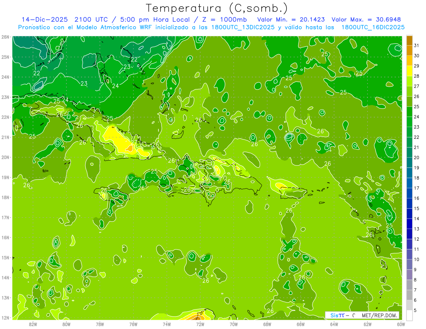Select the 80W longitude axis label
This screenshot has height=329, width=426.
[x=66, y=324]
